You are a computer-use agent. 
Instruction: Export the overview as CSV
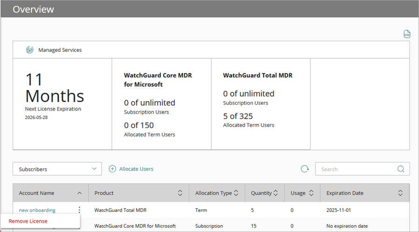(x=407, y=34)
